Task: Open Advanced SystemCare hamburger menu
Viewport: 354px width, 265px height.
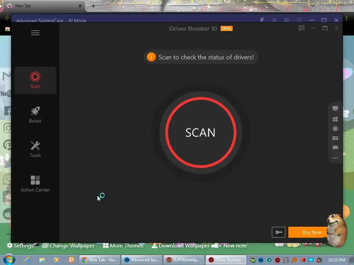Action: (299, 20)
